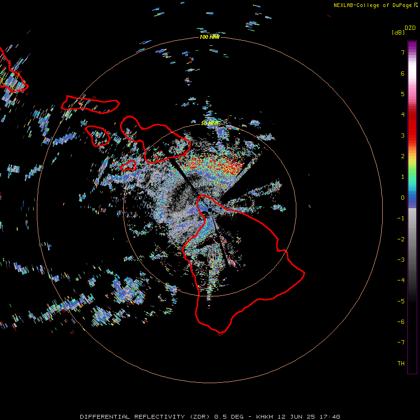The width and height of the screenshot is (420, 420).
Task: Click the -7 value on the color scale
Action: 401,343
